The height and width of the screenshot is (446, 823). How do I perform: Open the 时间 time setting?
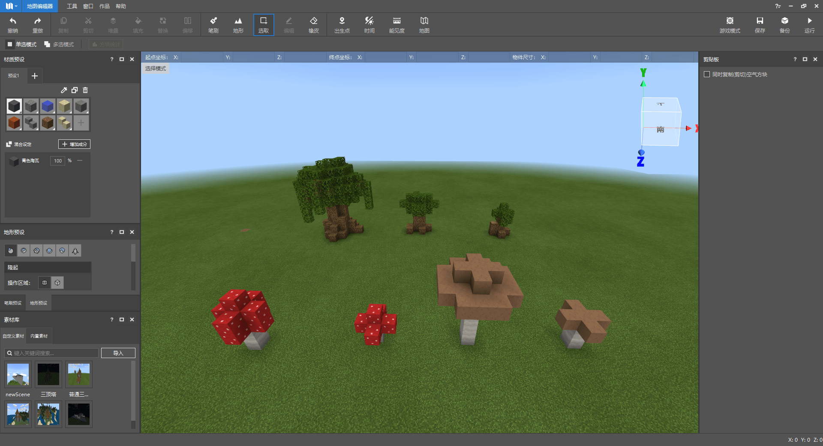[x=369, y=25]
